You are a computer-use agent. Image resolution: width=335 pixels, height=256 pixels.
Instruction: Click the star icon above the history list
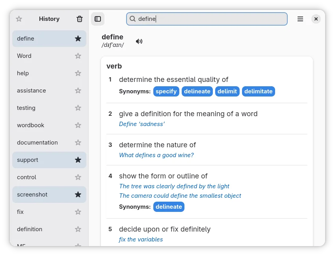pyautogui.click(x=19, y=19)
